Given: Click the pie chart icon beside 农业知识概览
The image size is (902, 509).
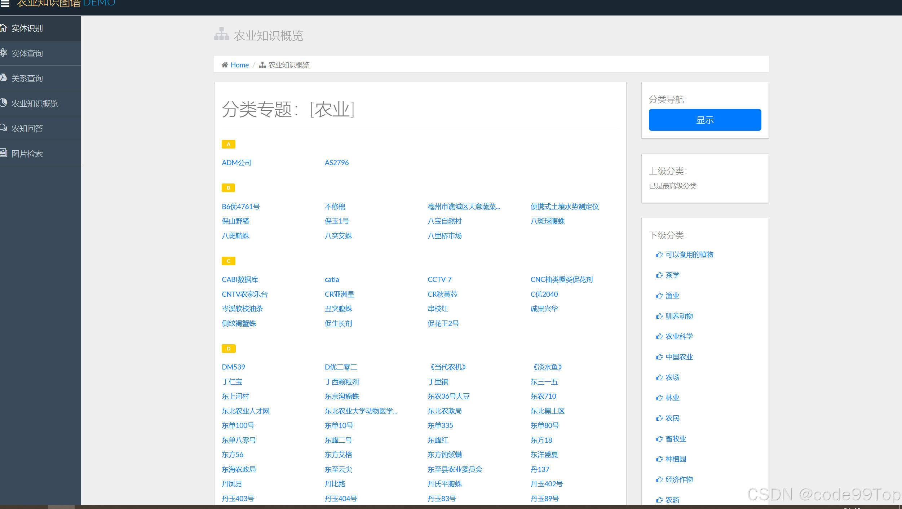Looking at the screenshot, I should point(3,103).
